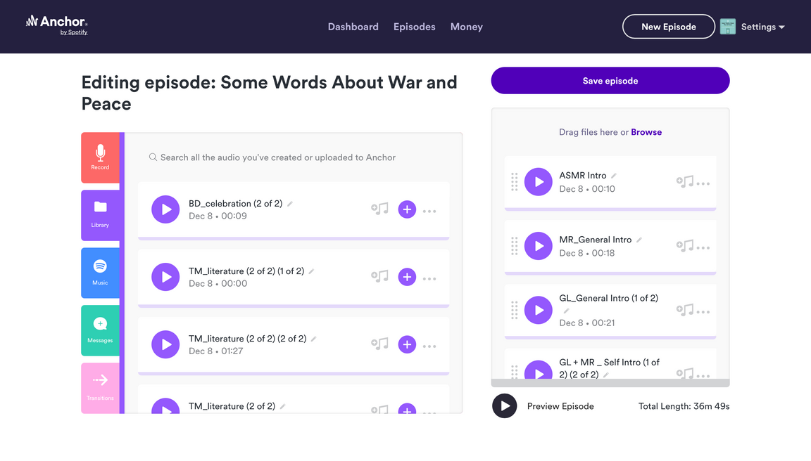This screenshot has height=461, width=811.
Task: Play TM_literature (2 of 2) (1 of 2) clip
Action: coord(165,277)
